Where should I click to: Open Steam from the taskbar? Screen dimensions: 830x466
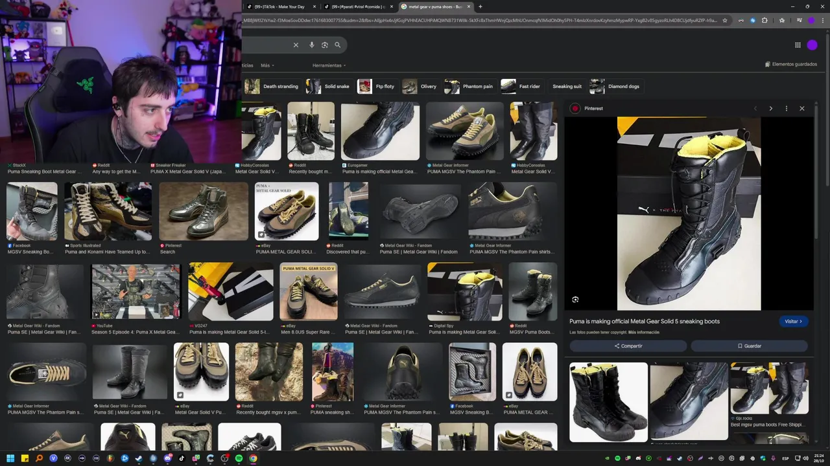[139, 458]
